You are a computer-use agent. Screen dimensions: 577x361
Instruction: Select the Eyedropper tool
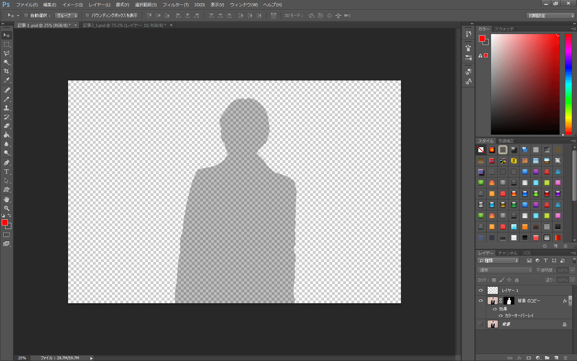coord(7,80)
